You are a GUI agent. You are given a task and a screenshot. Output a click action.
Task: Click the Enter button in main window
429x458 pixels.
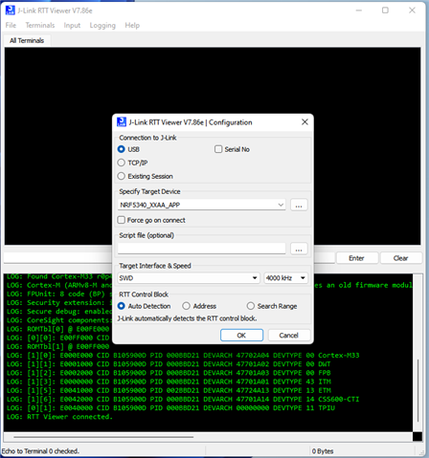pyautogui.click(x=356, y=258)
